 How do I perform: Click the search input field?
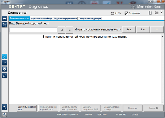33,30
